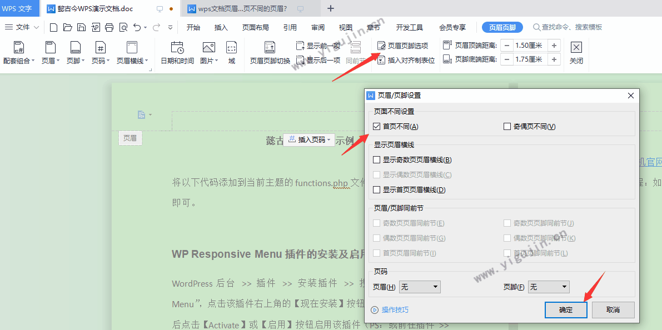
Task: Undo the last action
Action: click(x=137, y=27)
